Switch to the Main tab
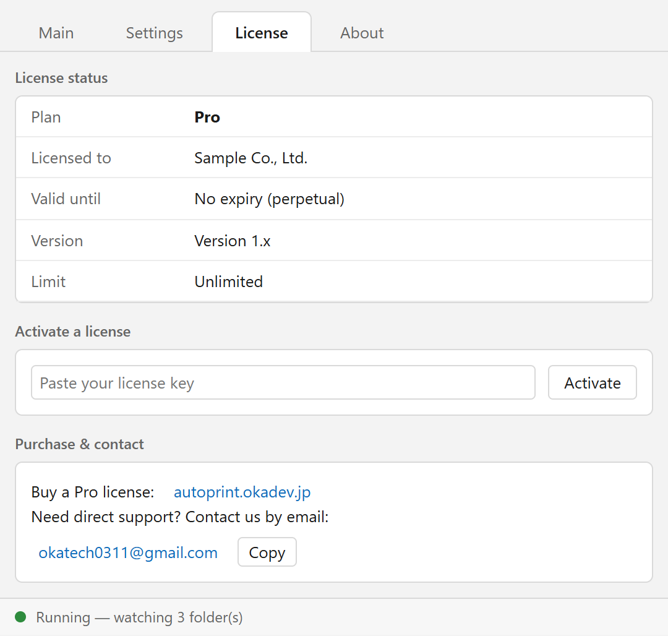668x636 pixels. point(56,33)
